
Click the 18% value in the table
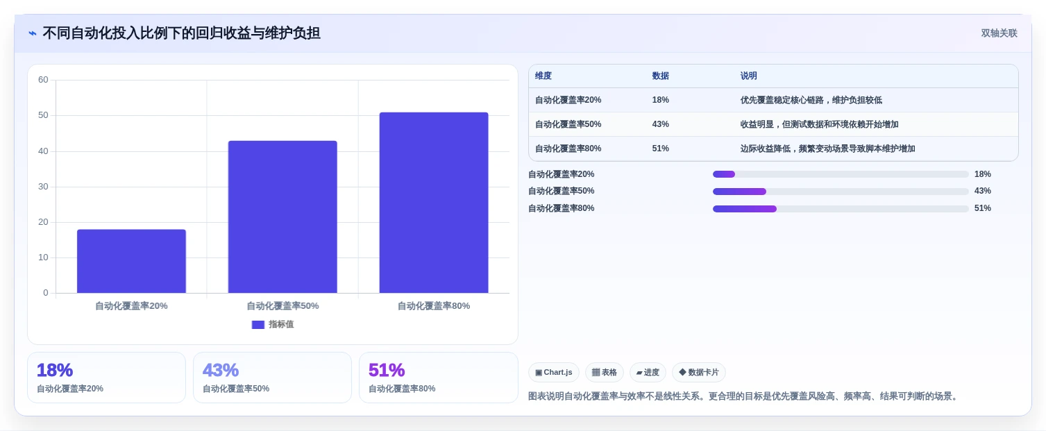661,100
